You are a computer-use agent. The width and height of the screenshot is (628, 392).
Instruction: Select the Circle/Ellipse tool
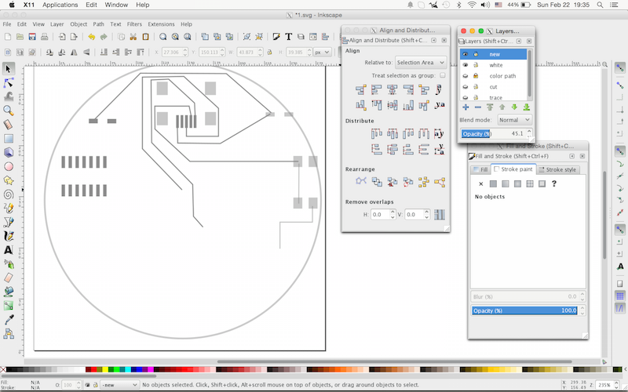pyautogui.click(x=8, y=166)
